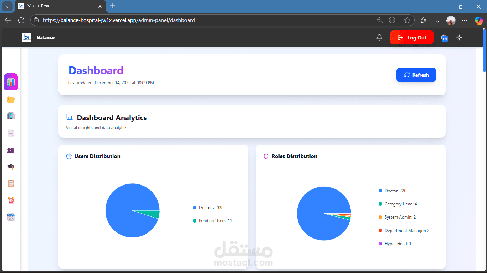487x273 pixels.
Task: Toggle the light/dark theme with the sun icon
Action: (459, 37)
